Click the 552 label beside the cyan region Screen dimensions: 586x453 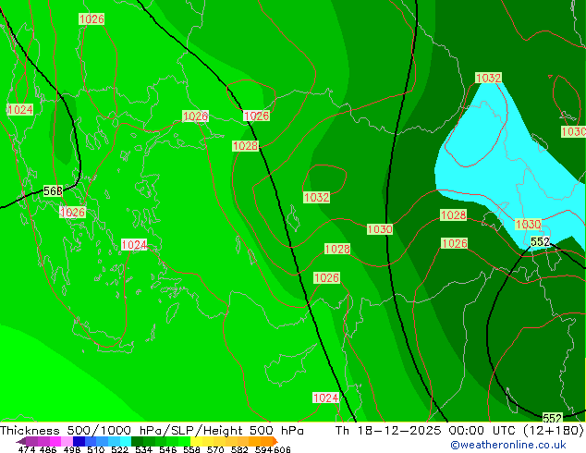pos(540,242)
